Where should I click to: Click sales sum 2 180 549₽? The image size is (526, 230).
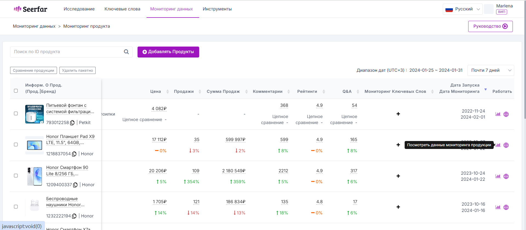[x=234, y=171]
